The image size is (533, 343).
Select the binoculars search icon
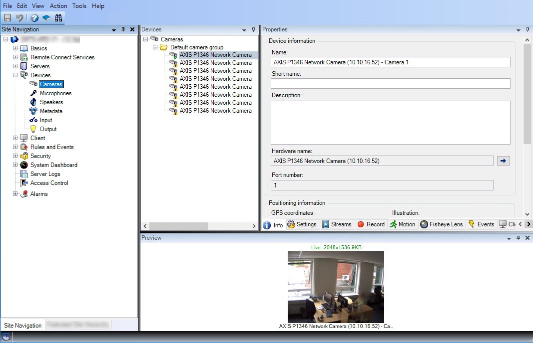[x=59, y=17]
